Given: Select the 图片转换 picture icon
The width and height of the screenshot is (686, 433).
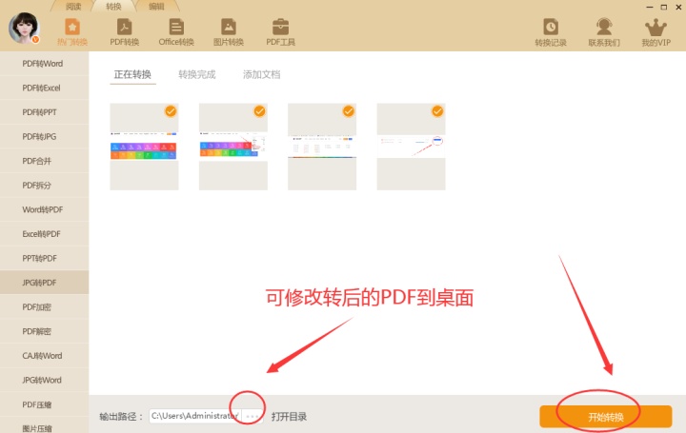Looking at the screenshot, I should pyautogui.click(x=229, y=27).
